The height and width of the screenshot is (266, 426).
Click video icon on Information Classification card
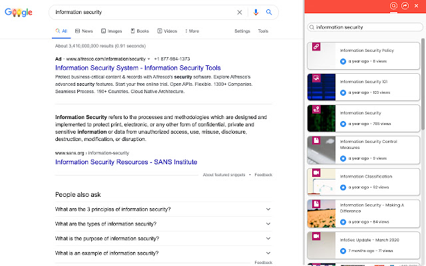click(x=316, y=172)
